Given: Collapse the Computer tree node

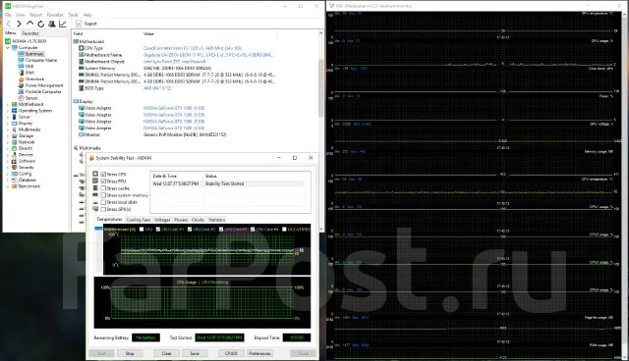Looking at the screenshot, I should (8, 48).
